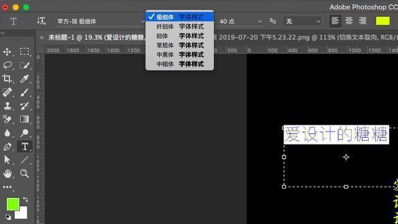Select the Zoom tool
This screenshot has width=398, height=224.
click(24, 174)
